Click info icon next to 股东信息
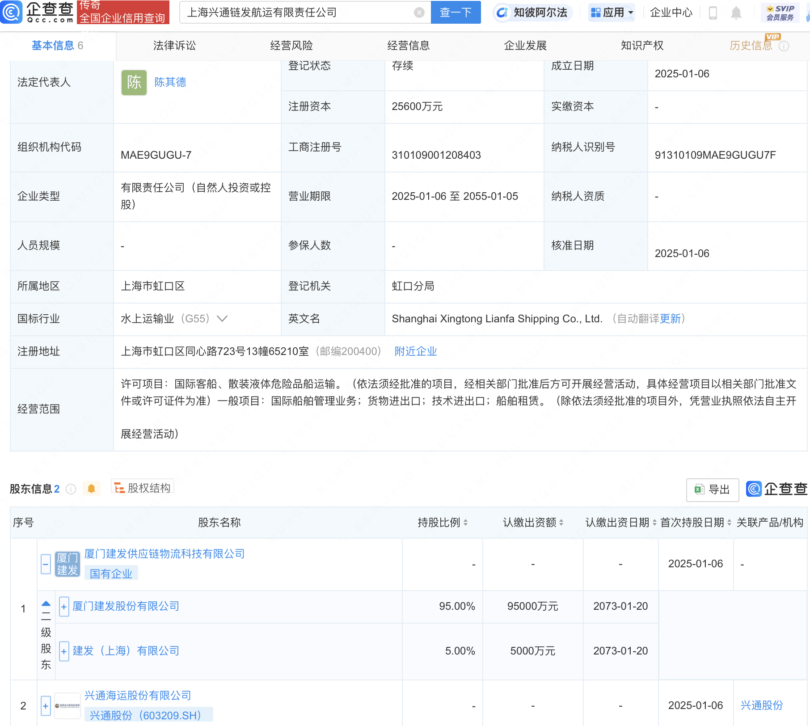 click(x=71, y=489)
